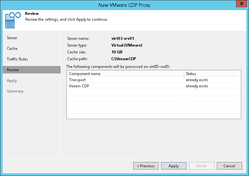Image resolution: width=249 pixels, height=176 pixels.
Task: Click the Transport 'already exists' status cell
Action: tap(197, 80)
